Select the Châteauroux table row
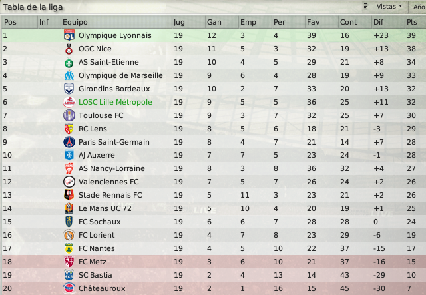Image resolution: width=426 pixels, height=295 pixels. [214, 288]
